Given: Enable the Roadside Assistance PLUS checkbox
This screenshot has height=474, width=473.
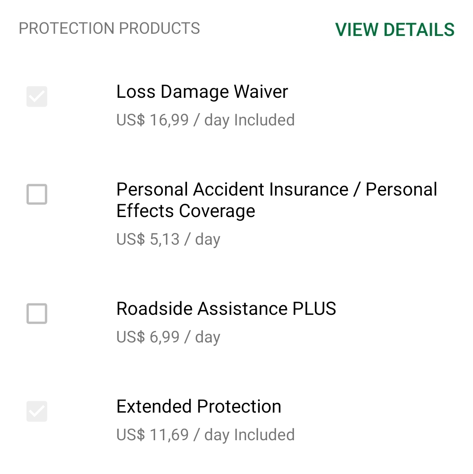Looking at the screenshot, I should (x=37, y=314).
